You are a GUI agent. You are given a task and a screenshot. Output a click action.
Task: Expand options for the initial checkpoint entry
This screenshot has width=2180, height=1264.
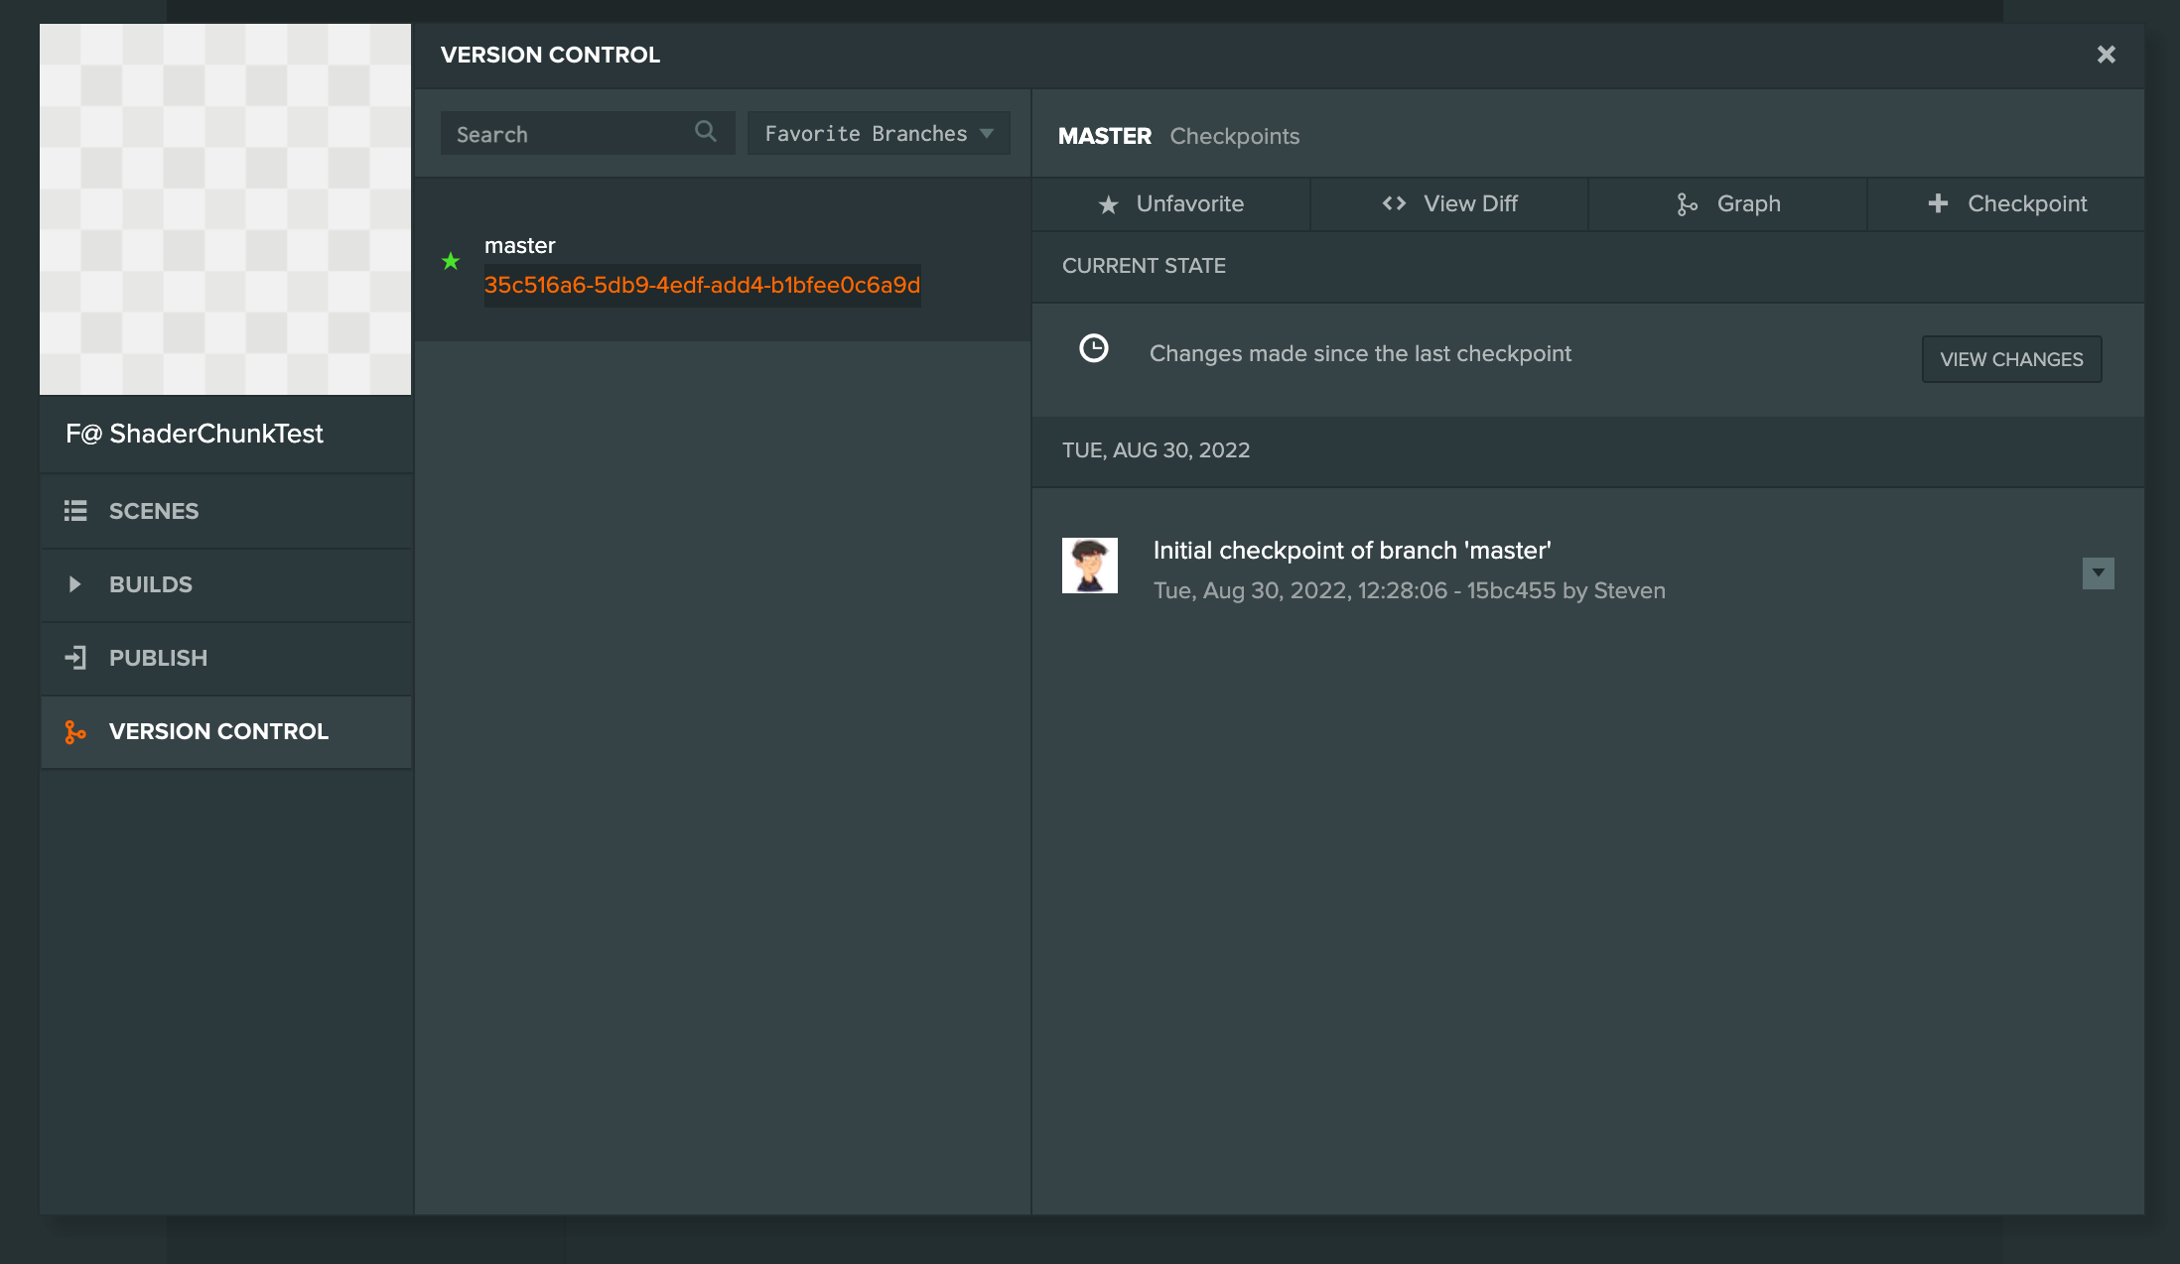click(2098, 572)
